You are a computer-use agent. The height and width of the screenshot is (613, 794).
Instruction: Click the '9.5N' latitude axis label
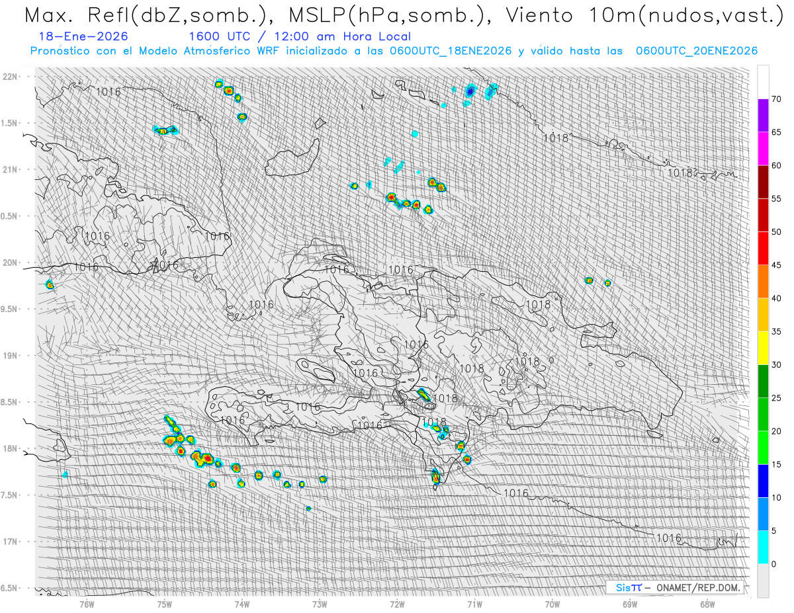(x=9, y=309)
